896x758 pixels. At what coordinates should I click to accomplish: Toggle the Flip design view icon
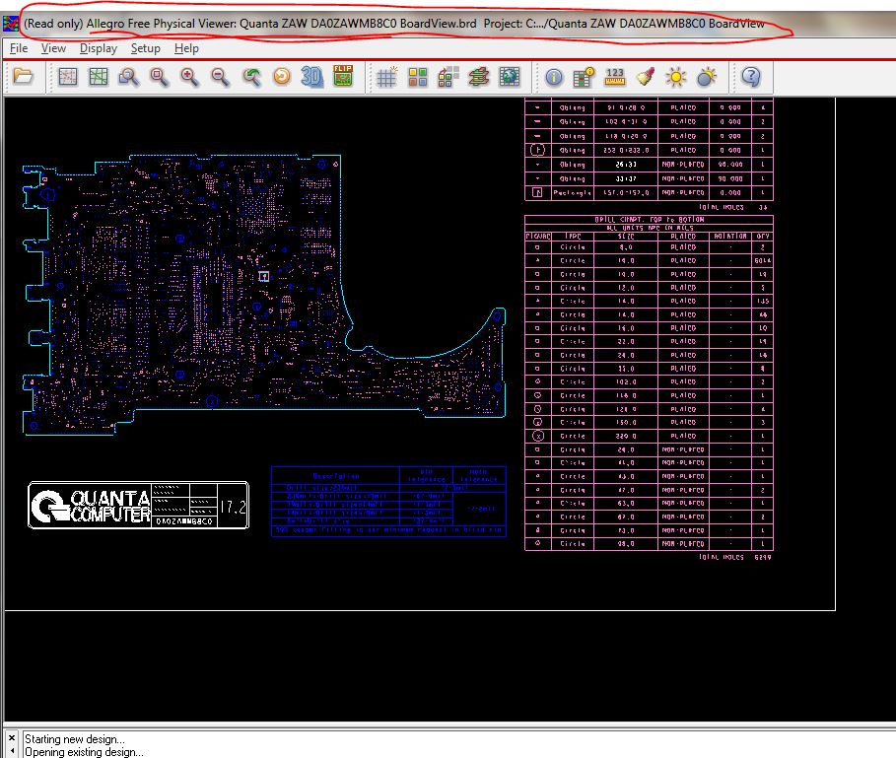point(343,76)
